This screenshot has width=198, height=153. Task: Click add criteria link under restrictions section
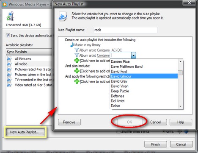(95, 81)
